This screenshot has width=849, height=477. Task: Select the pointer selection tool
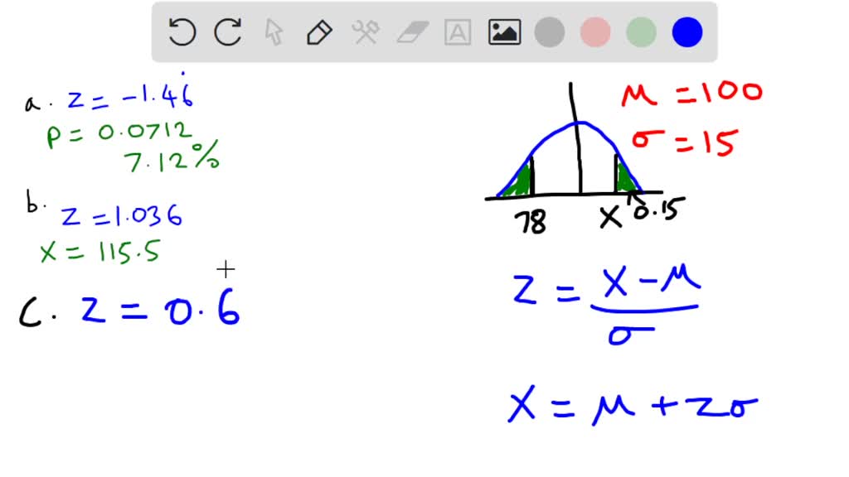coord(274,32)
